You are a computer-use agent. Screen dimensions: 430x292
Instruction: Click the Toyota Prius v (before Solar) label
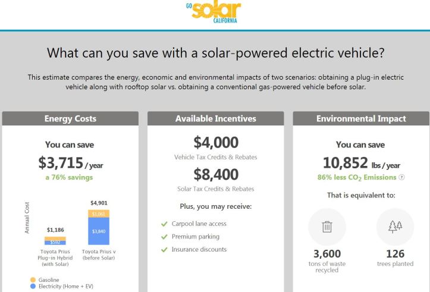pyautogui.click(x=99, y=255)
